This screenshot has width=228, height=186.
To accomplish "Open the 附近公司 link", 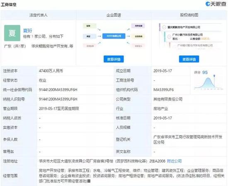I will pos(174,161).
